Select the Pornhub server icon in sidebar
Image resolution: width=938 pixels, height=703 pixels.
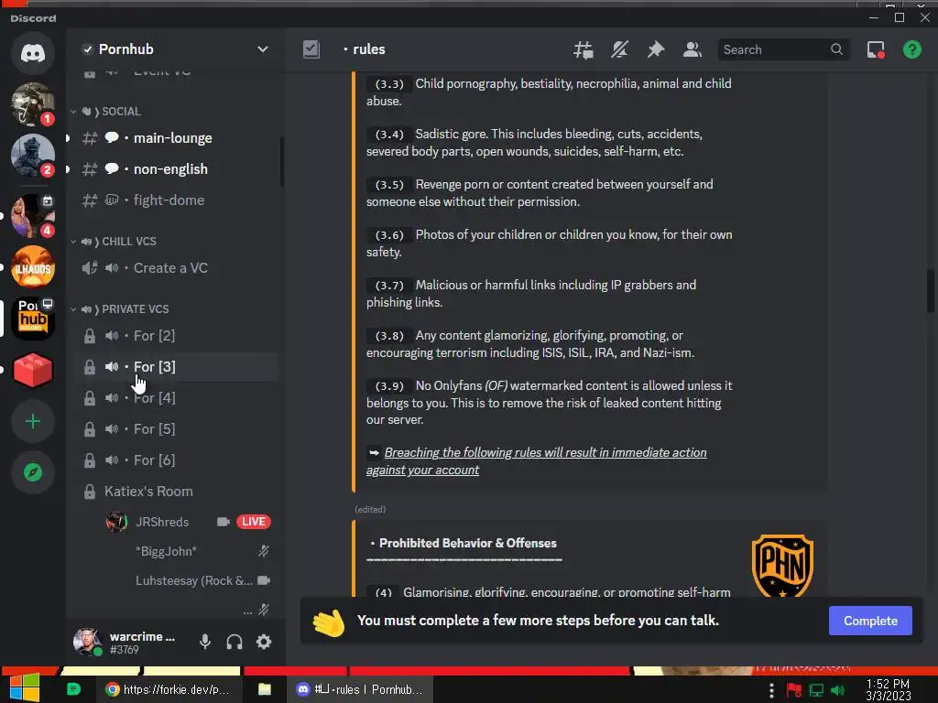tap(33, 319)
